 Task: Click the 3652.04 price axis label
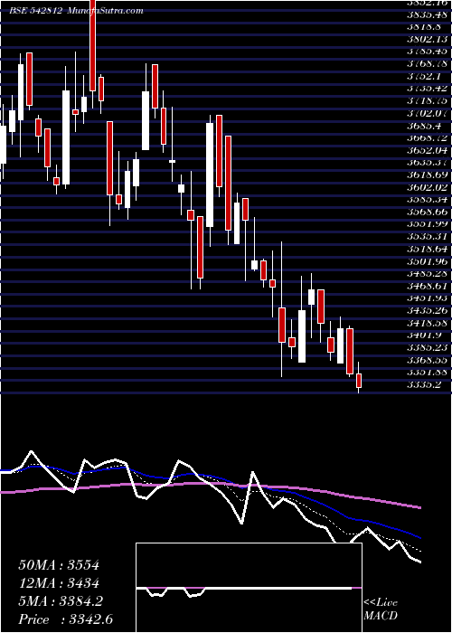coord(427,151)
